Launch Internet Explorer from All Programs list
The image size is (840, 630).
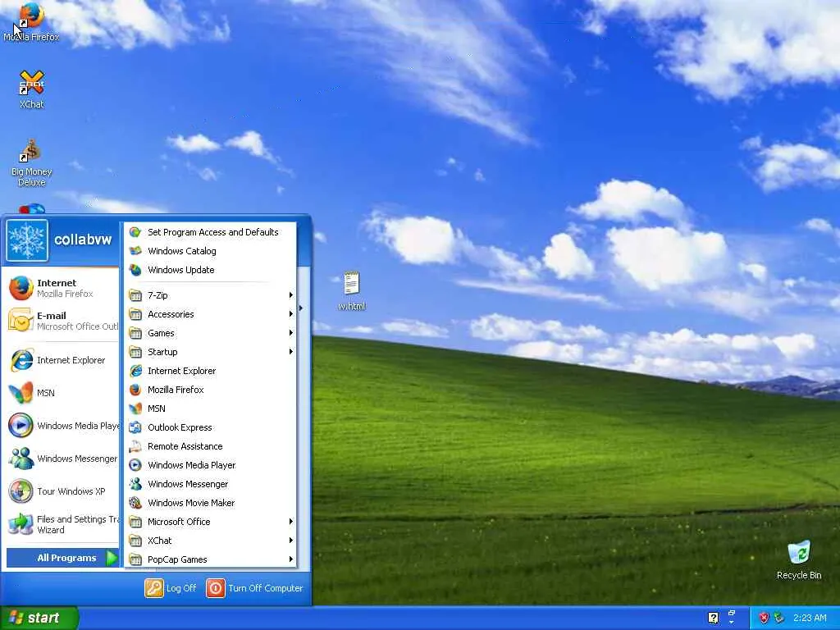click(211, 371)
